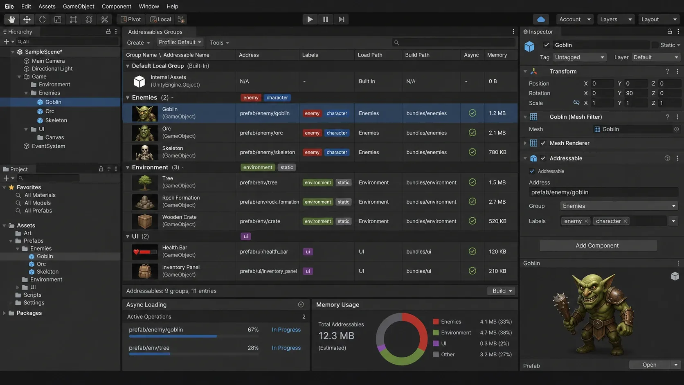Open the Profile: Default dropdown

click(x=180, y=42)
